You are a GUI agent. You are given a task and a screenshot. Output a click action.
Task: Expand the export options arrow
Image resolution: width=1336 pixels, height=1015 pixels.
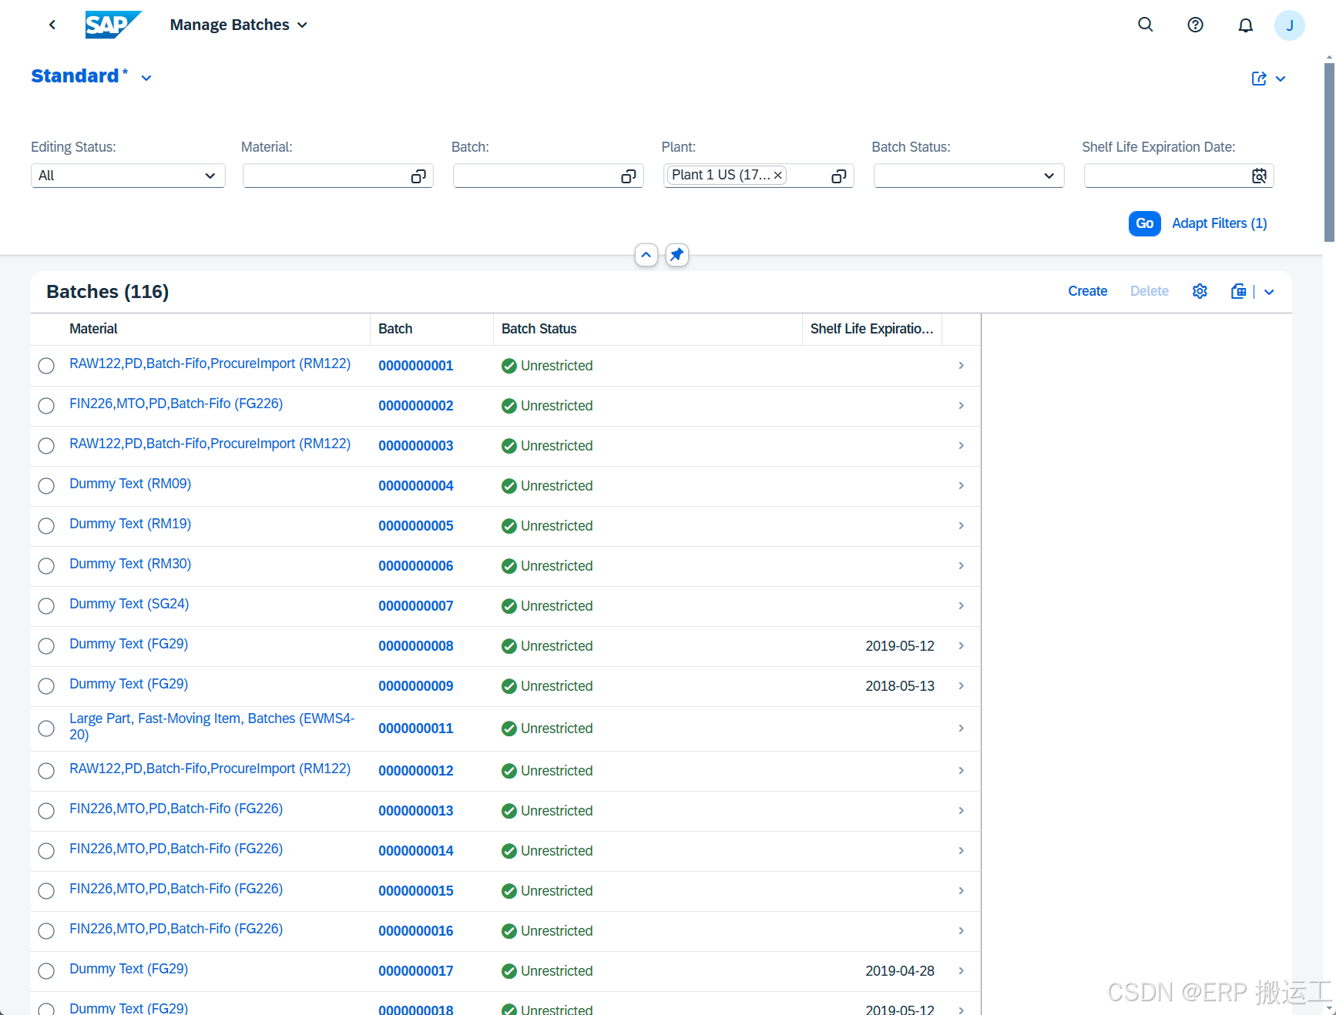pos(1269,292)
